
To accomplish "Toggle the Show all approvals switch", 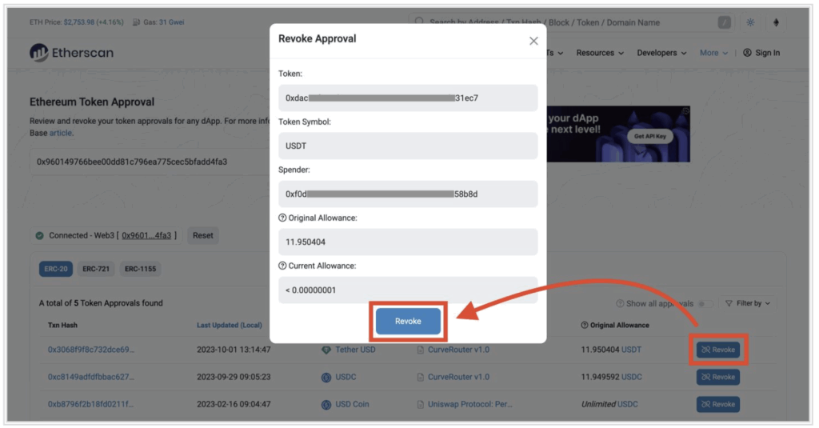I will [705, 304].
